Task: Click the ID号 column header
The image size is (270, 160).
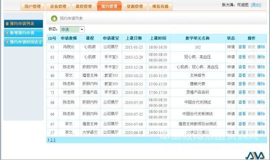Action: (x=52, y=38)
